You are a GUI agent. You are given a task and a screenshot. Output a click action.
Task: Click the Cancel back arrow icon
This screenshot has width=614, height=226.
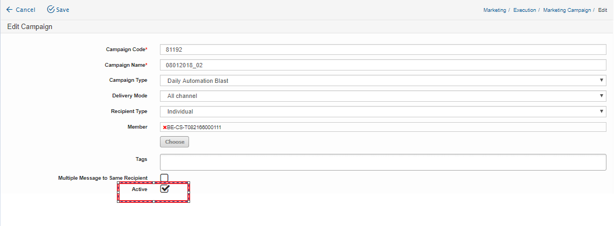[9, 10]
